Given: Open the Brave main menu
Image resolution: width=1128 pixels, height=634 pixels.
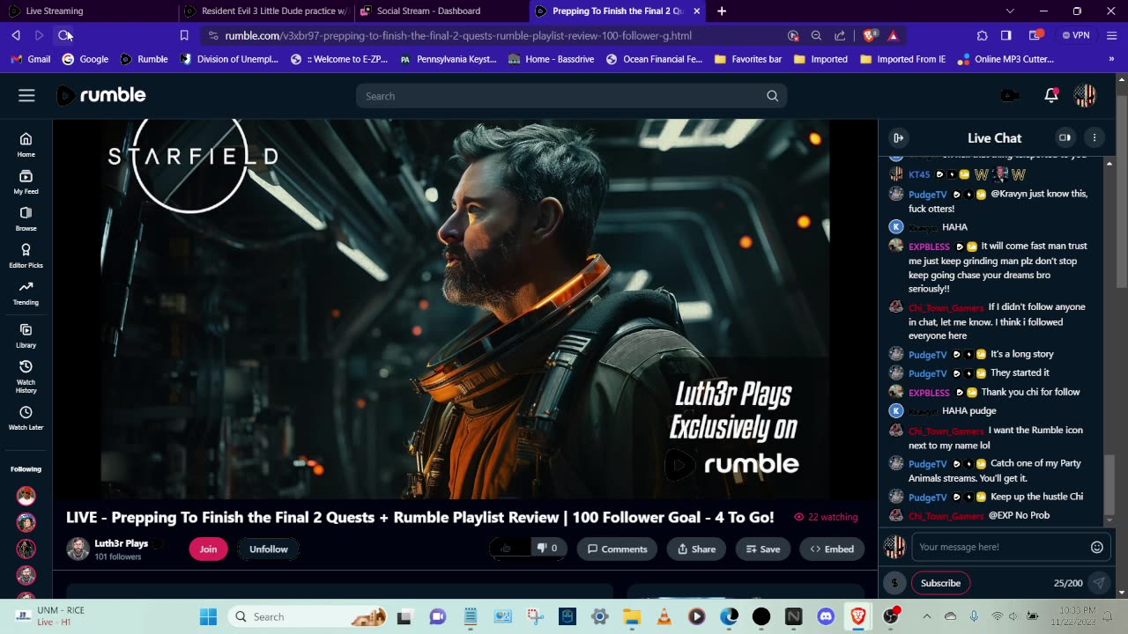Looking at the screenshot, I should pos(1110,35).
